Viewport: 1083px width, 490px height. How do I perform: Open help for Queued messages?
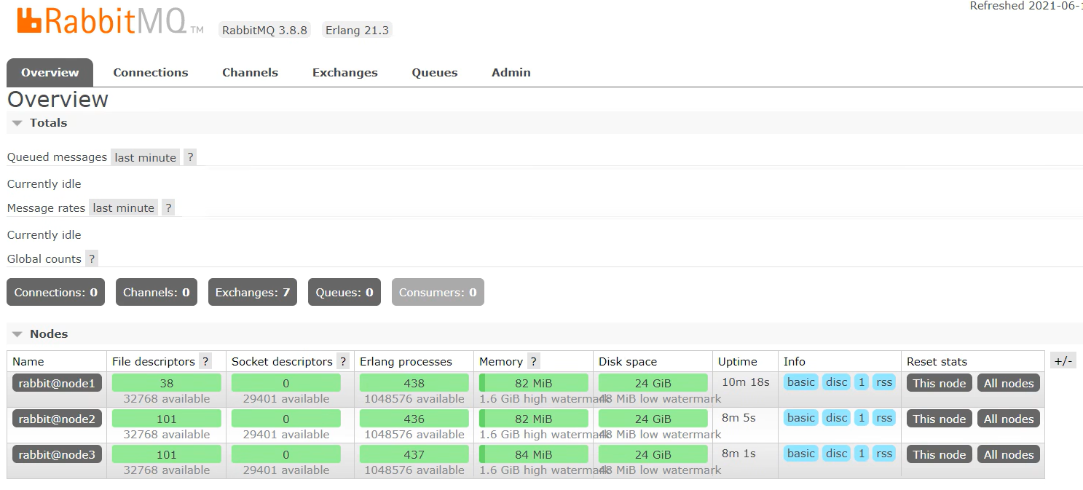click(x=190, y=157)
